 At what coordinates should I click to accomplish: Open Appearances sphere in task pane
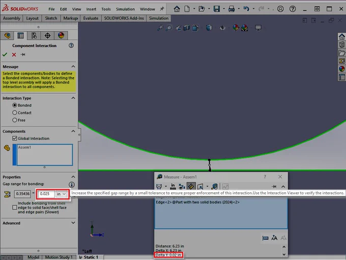(x=342, y=69)
